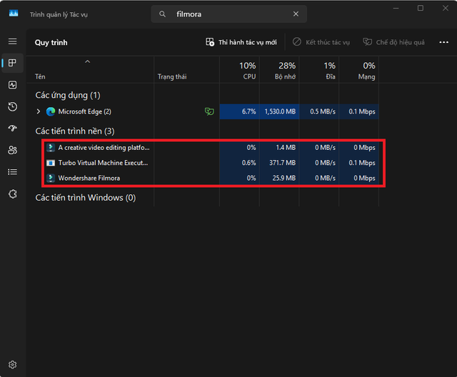Select the Processes sidebar icon
Viewport: 457px width, 377px height.
click(13, 63)
